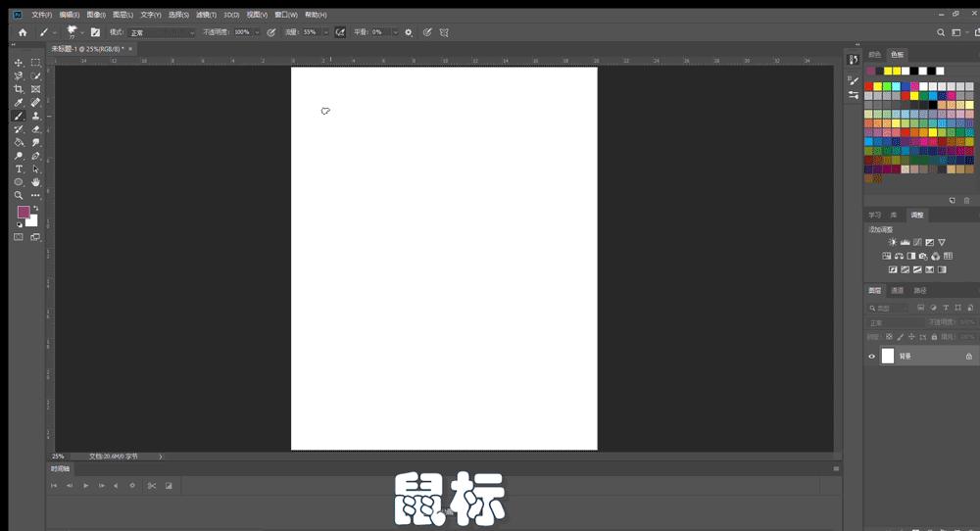Select the Pen tool
Image resolution: width=980 pixels, height=531 pixels.
35,156
